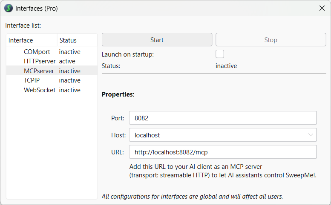This screenshot has width=331, height=205.
Task: Click the Interface column header
Action: 32,40
